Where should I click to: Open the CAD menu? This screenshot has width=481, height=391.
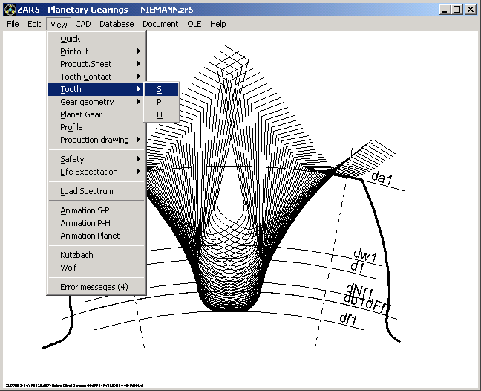pos(83,24)
